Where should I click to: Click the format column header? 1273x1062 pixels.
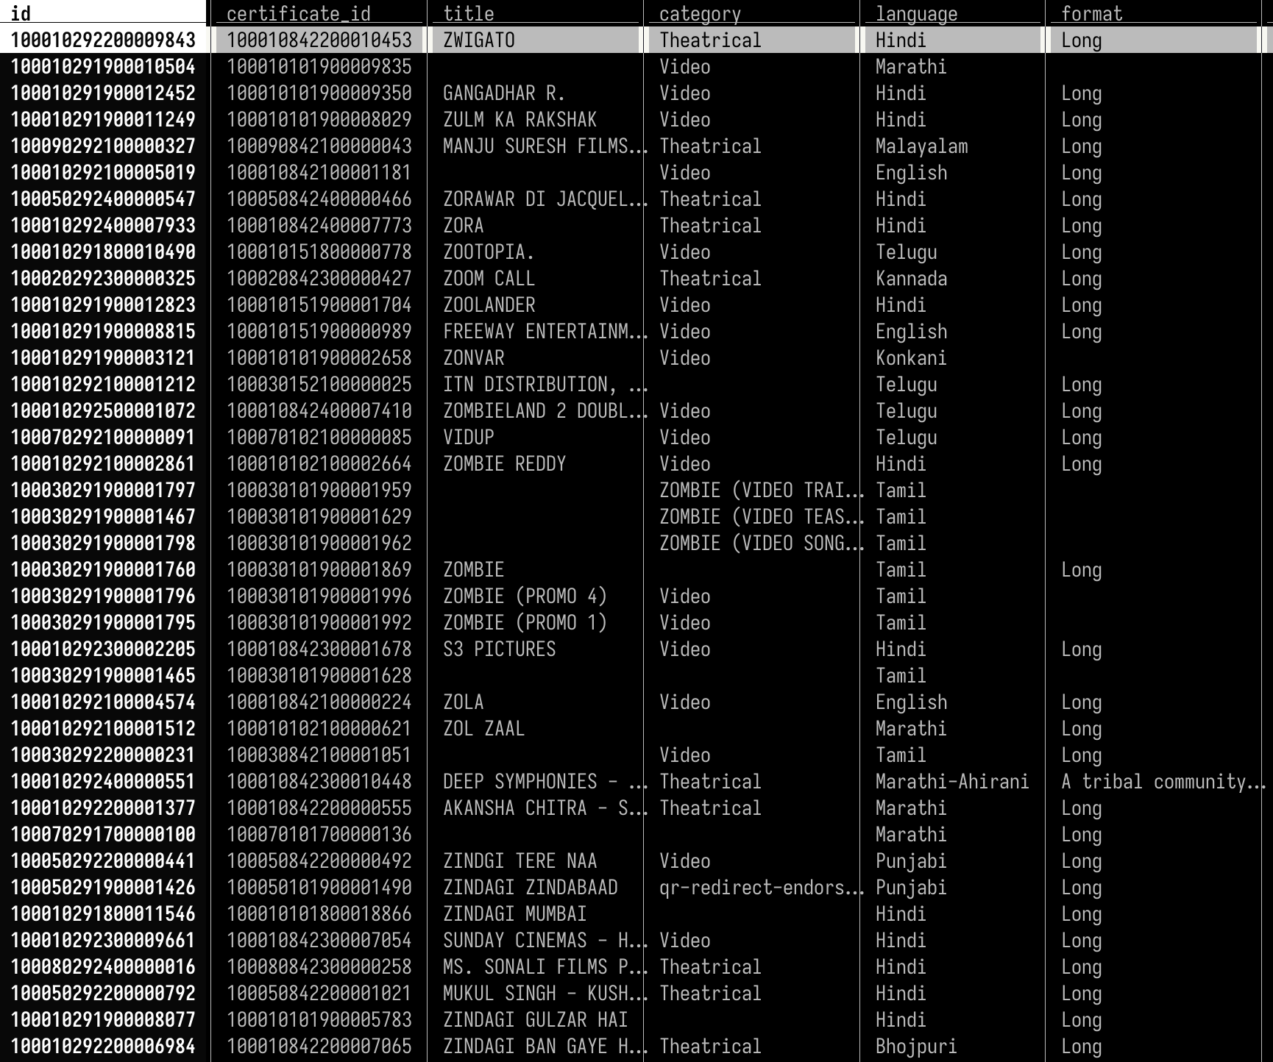(1092, 13)
